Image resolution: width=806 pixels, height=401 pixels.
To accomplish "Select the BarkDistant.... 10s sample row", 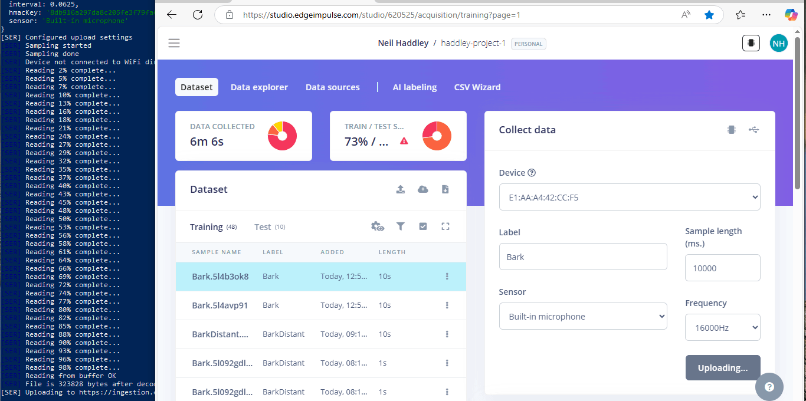I will tap(321, 334).
